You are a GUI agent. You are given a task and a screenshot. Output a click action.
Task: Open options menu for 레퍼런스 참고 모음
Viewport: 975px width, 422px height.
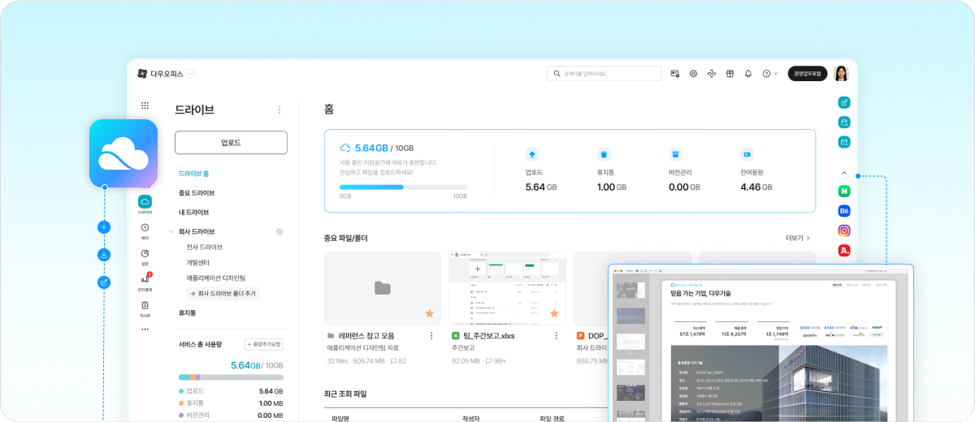[431, 335]
